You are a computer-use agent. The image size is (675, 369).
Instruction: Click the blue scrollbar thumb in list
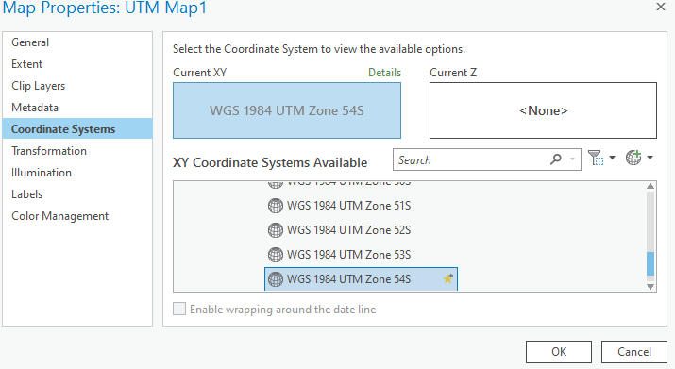tap(650, 263)
